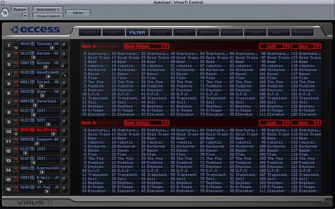The height and width of the screenshot is (209, 335).
Task: Switch to the OSC tab
Action: click(114, 33)
